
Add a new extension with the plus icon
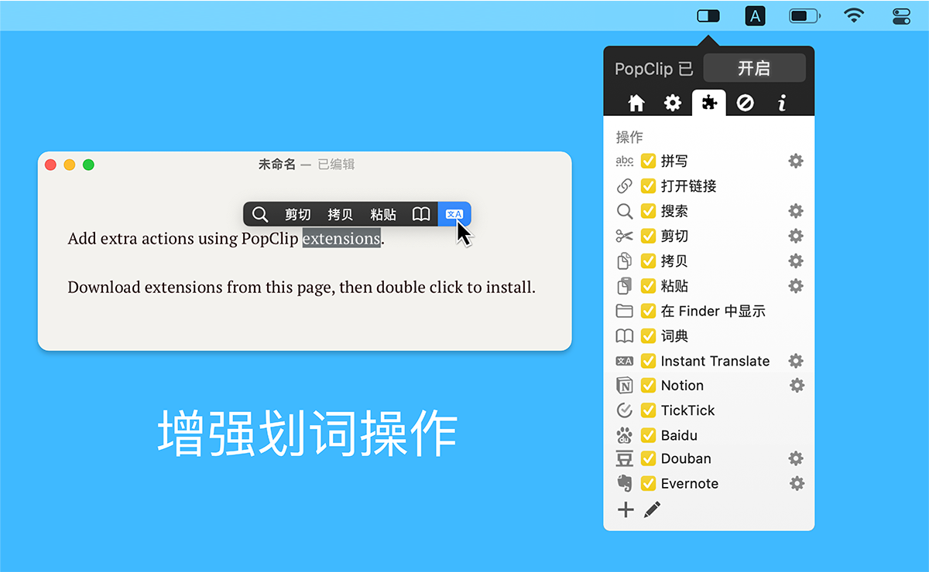tap(625, 509)
